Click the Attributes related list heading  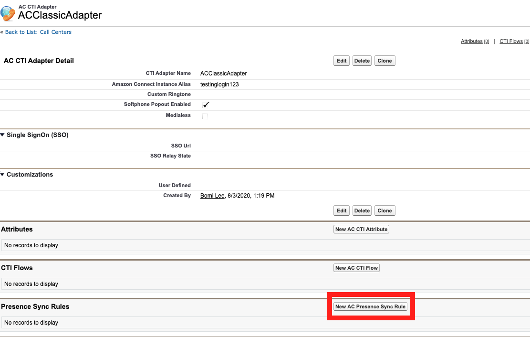[17, 230]
